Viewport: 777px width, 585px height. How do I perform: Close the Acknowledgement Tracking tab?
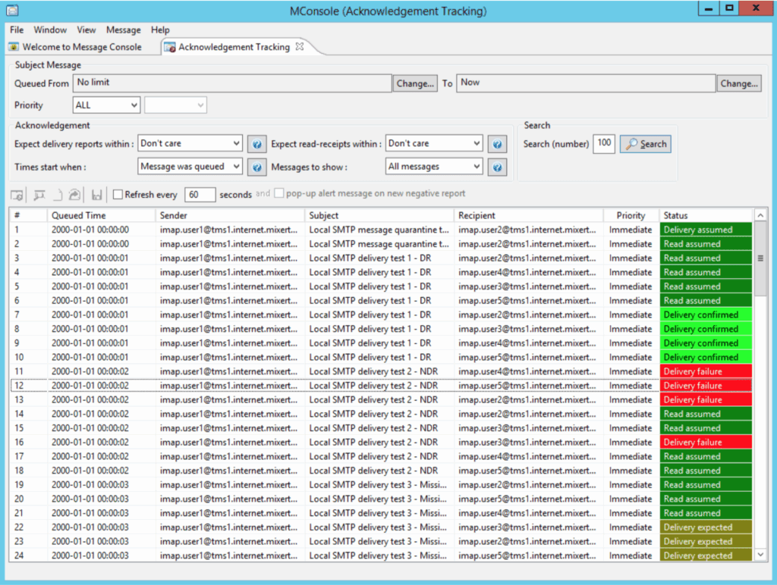point(299,46)
